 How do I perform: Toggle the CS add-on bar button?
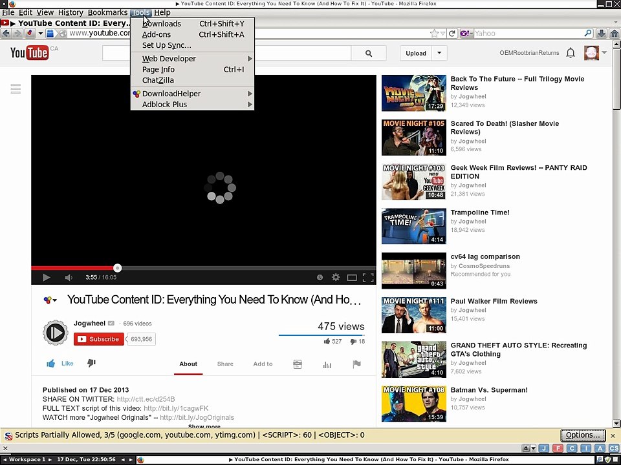614,448
